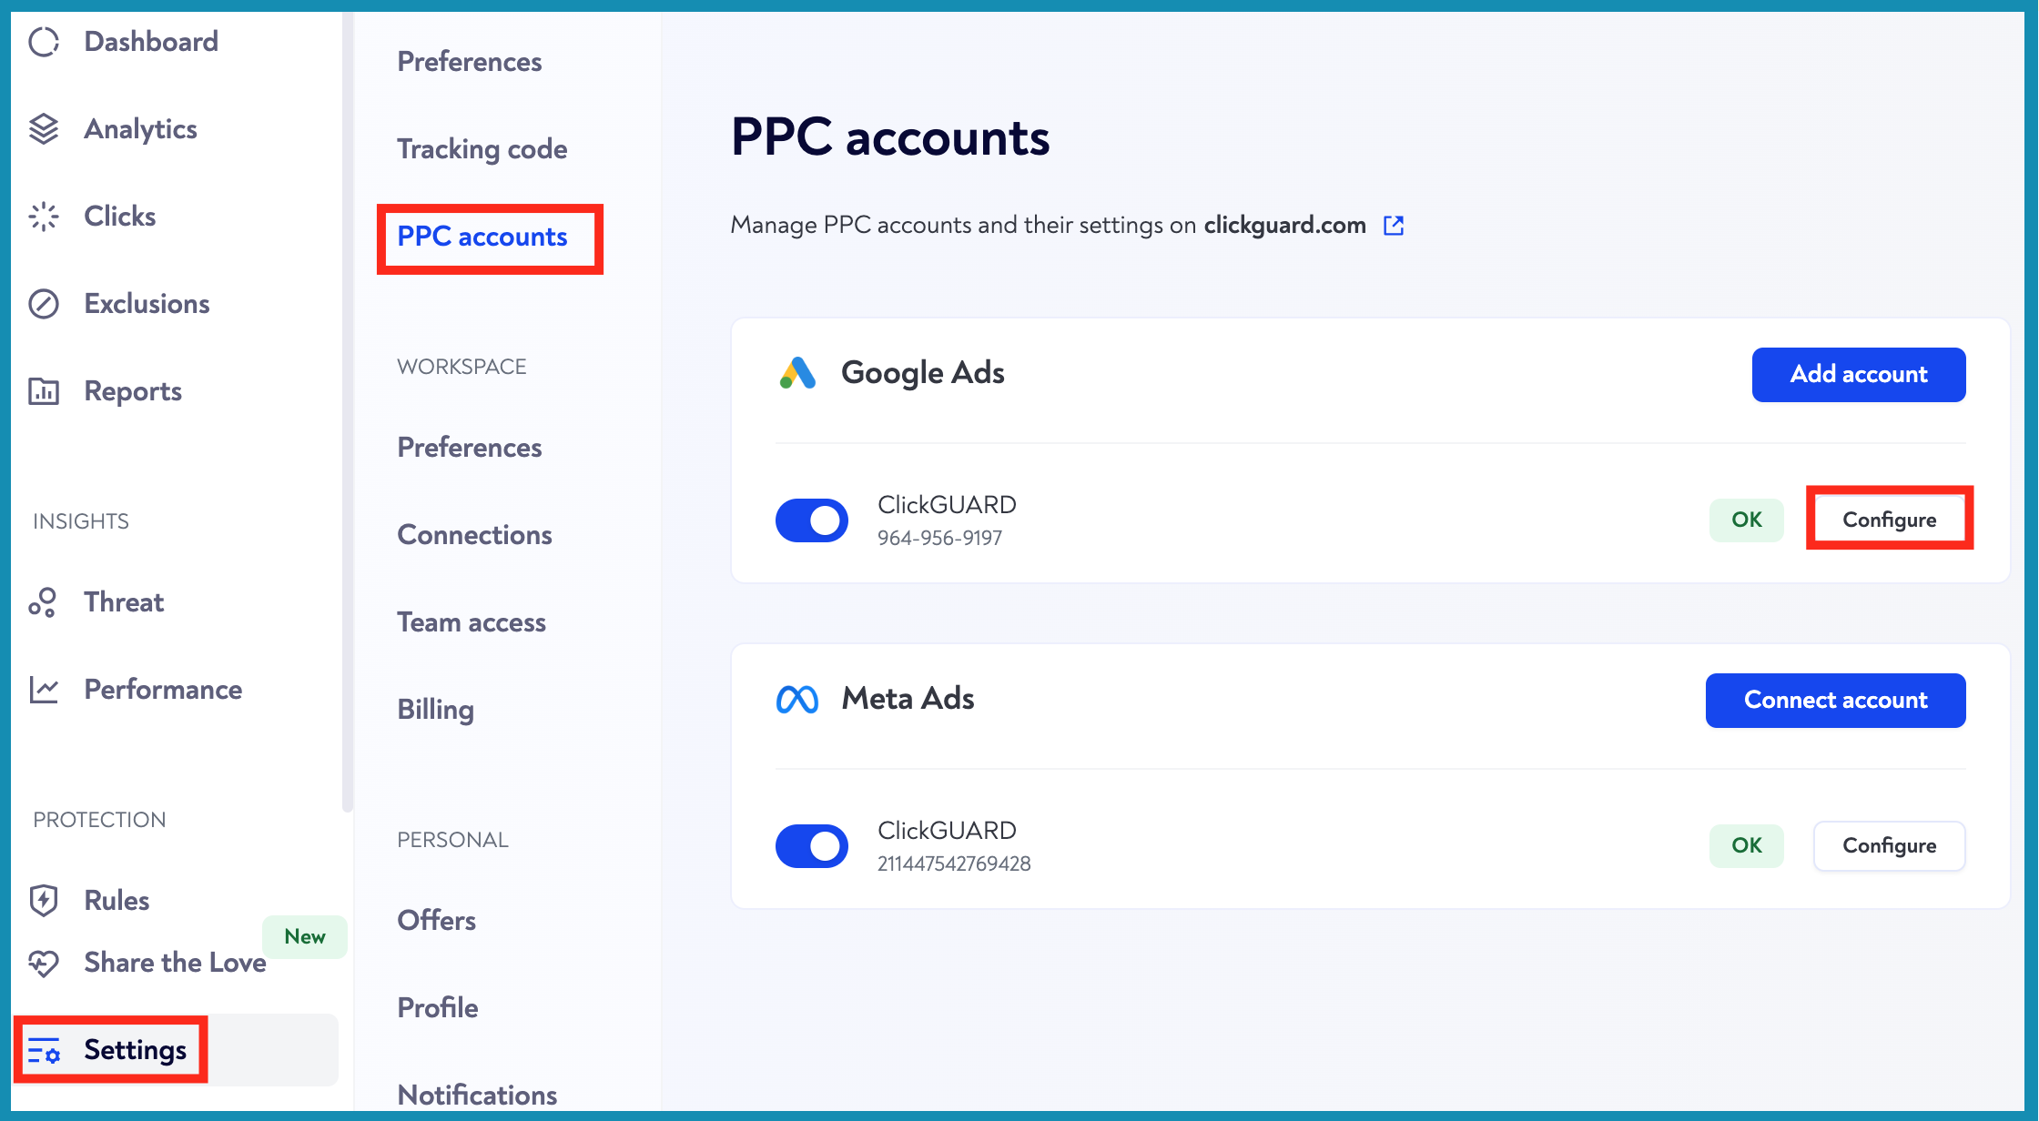Click Add account for Google Ads
Image resolution: width=2039 pixels, height=1121 pixels.
[1859, 374]
